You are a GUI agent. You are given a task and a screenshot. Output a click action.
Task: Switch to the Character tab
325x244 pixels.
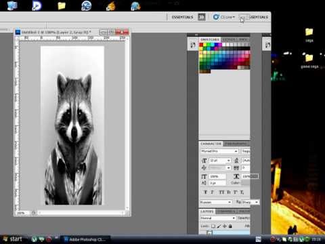[x=211, y=144]
